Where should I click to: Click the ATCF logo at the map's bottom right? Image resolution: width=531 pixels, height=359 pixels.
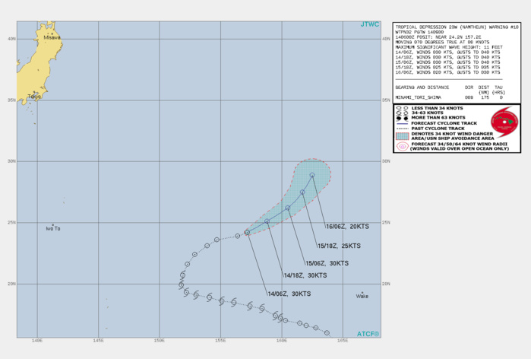click(368, 333)
